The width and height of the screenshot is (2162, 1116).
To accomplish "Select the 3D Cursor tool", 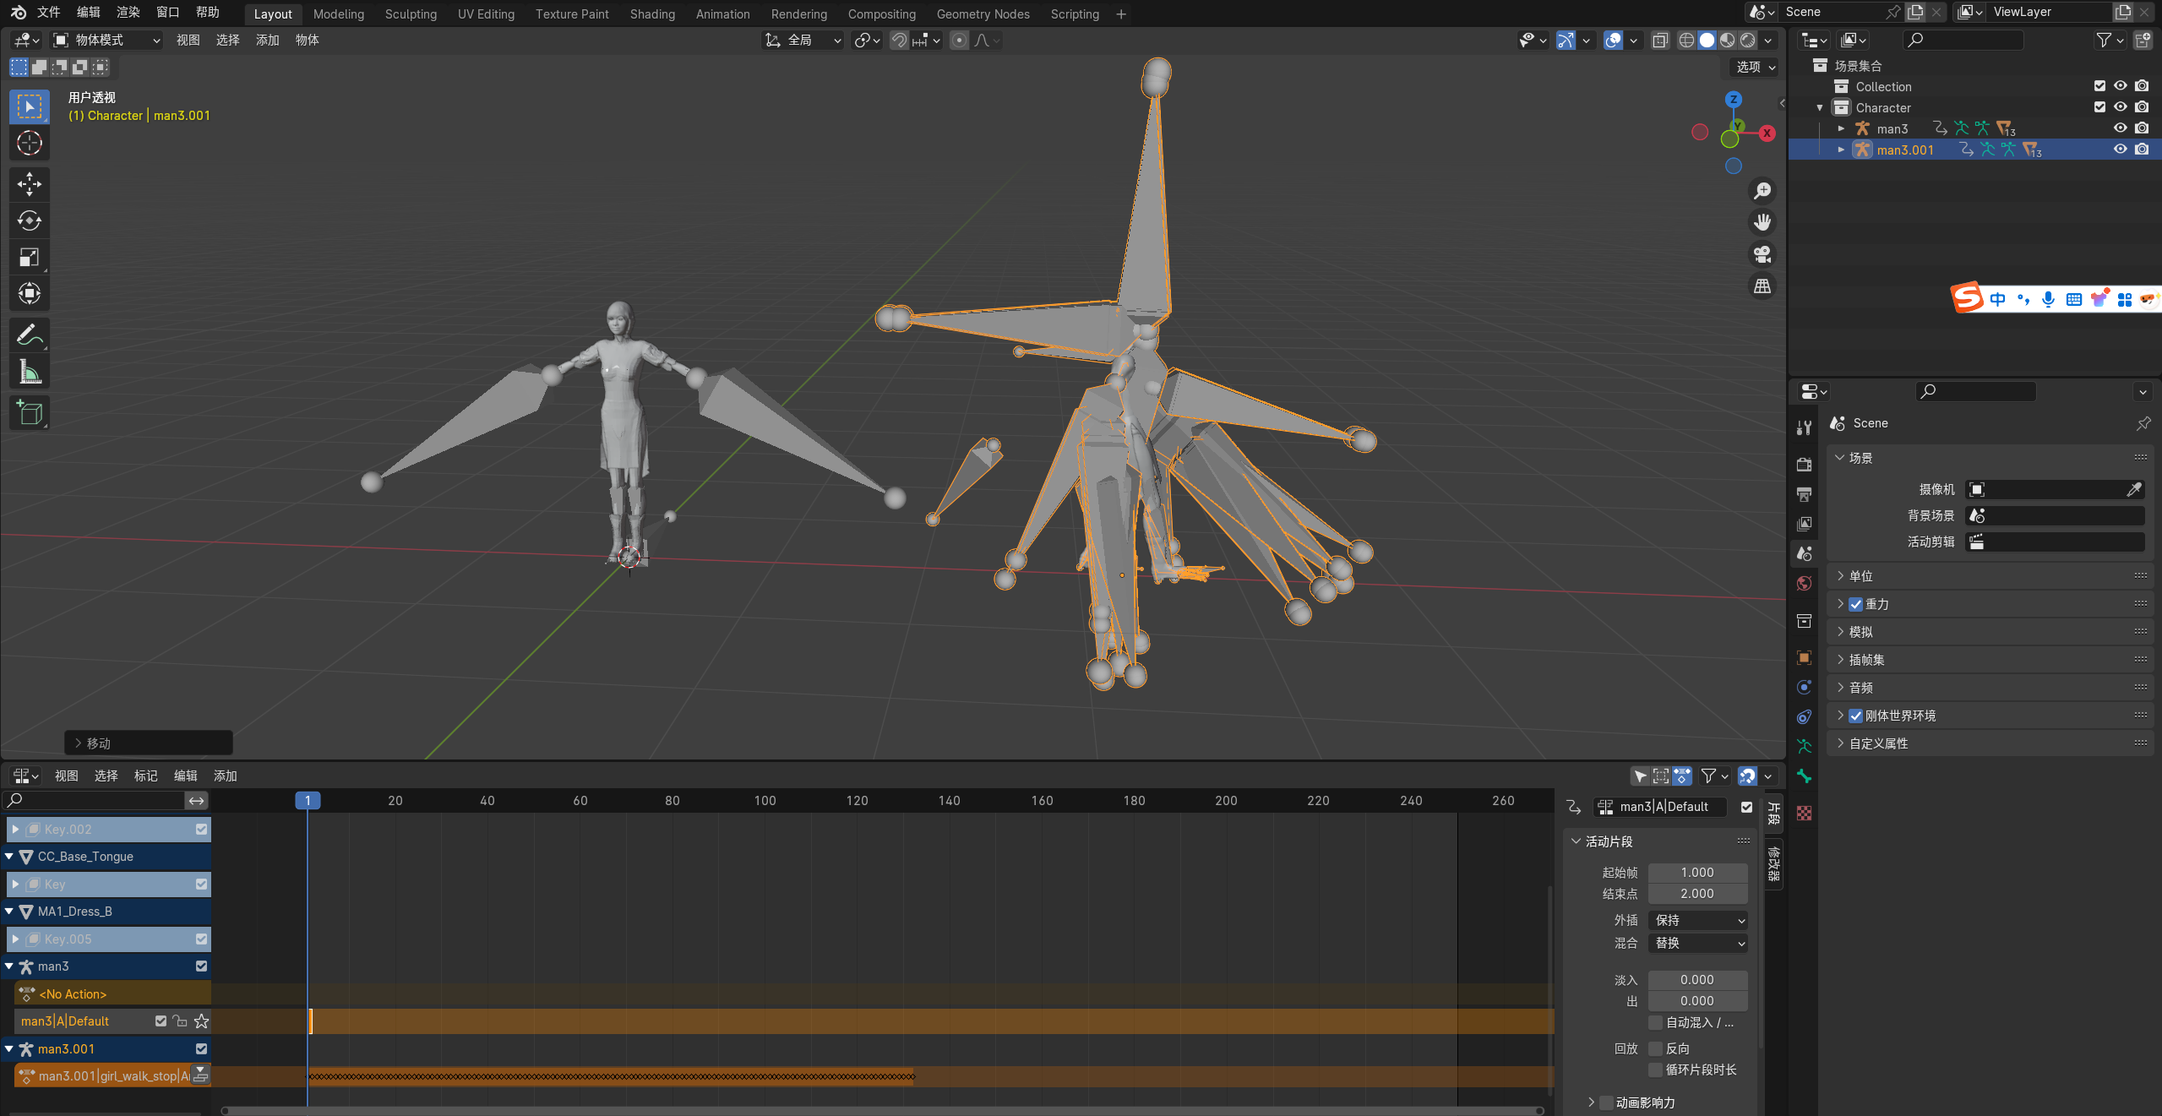I will tap(30, 143).
